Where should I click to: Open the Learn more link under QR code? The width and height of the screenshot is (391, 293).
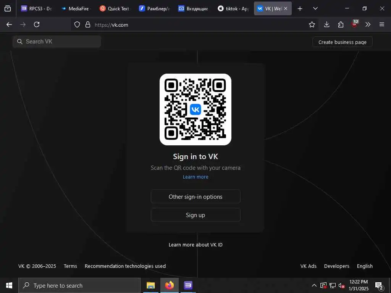[x=195, y=177]
